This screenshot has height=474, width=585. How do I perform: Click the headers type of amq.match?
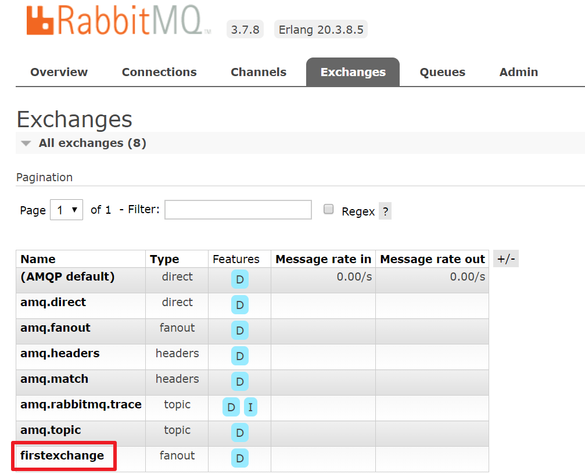pyautogui.click(x=177, y=379)
